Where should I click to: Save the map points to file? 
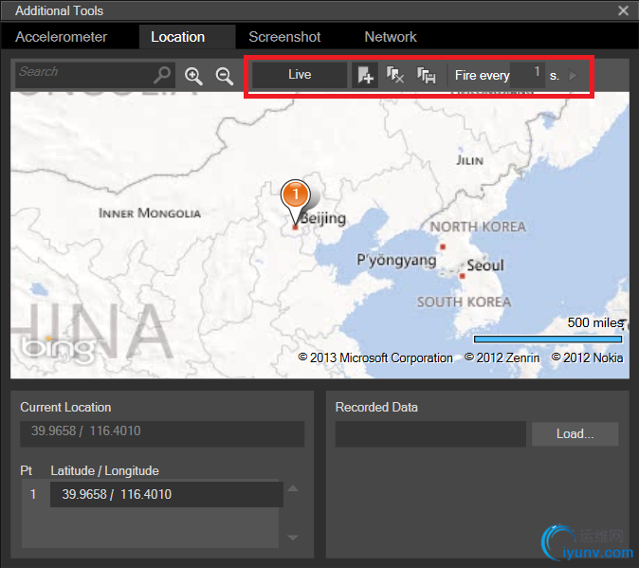[426, 75]
